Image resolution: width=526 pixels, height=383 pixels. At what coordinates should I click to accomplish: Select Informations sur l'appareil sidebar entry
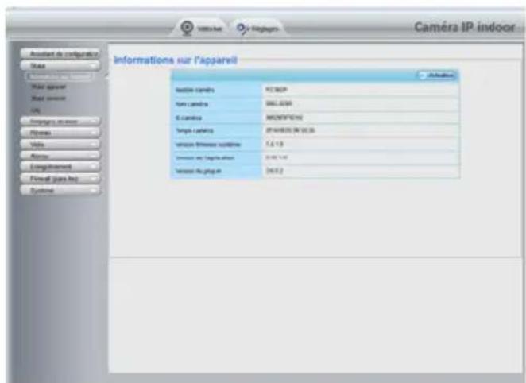(x=60, y=76)
